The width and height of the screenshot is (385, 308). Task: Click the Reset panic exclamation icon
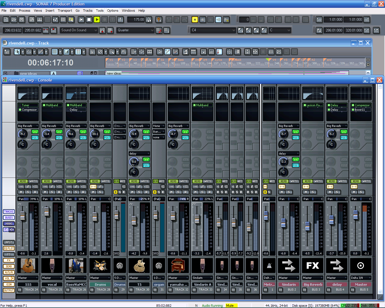coord(120,20)
